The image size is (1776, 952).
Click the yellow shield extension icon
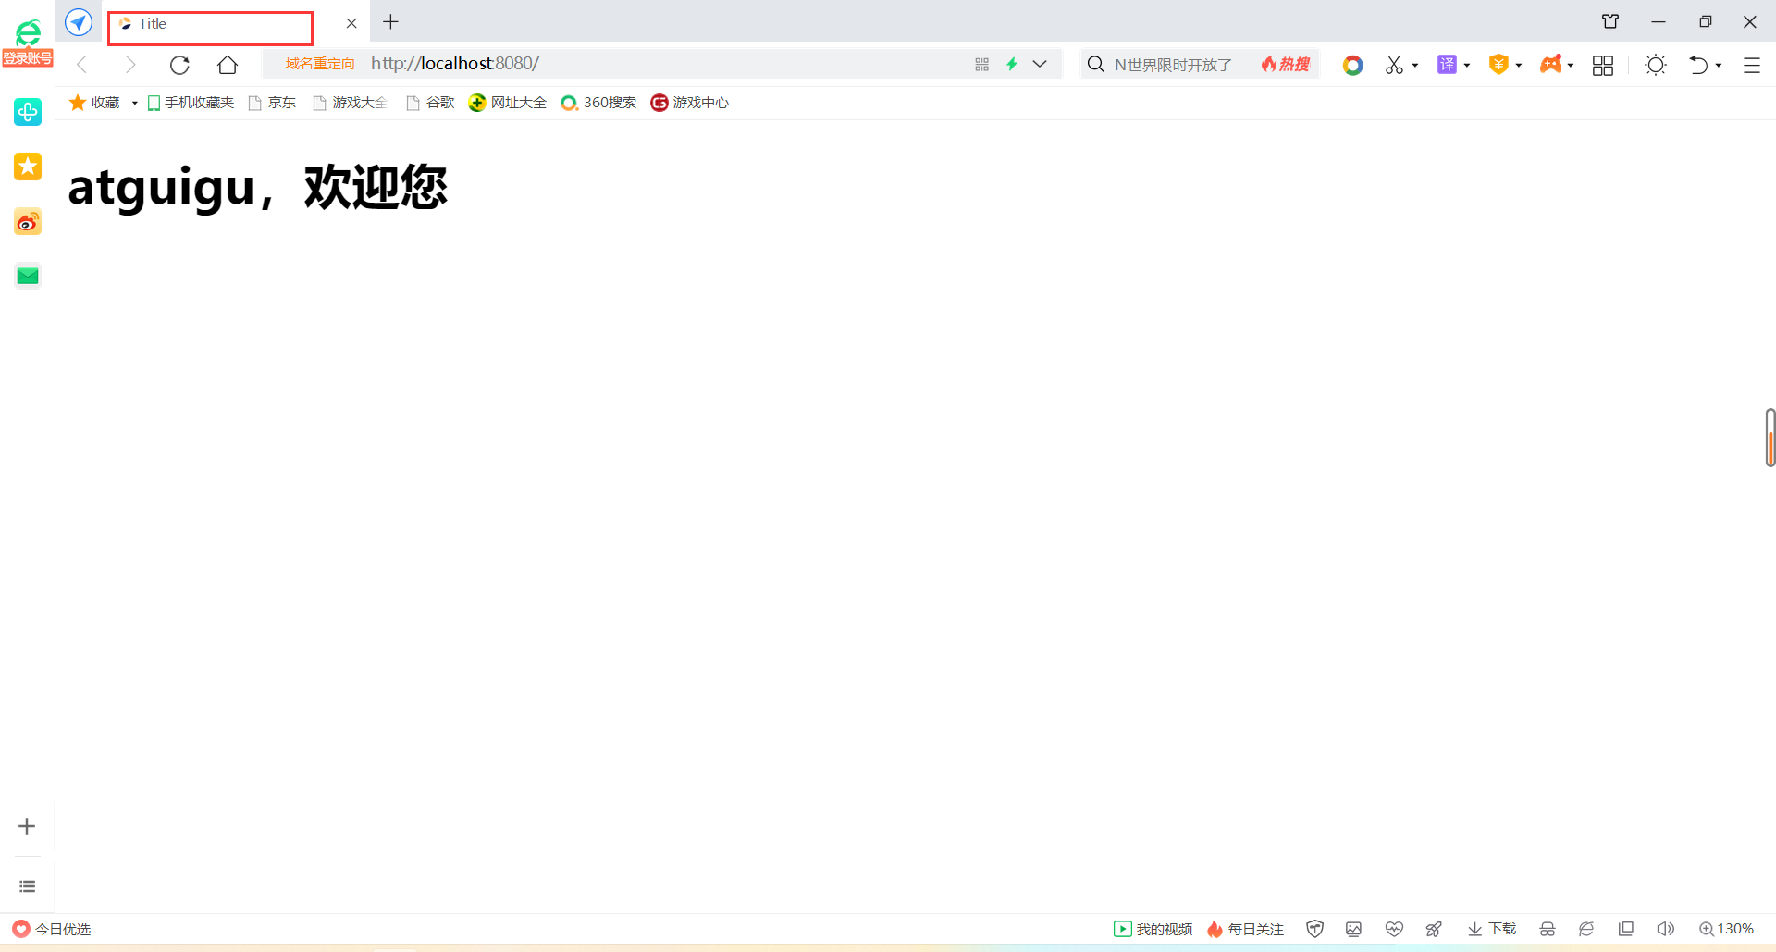(1498, 64)
